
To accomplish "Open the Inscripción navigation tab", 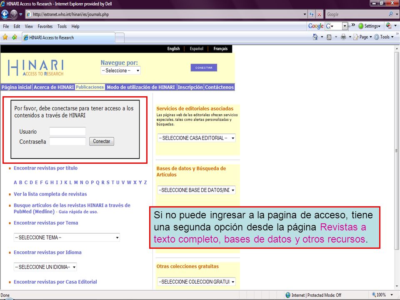I will [190, 87].
